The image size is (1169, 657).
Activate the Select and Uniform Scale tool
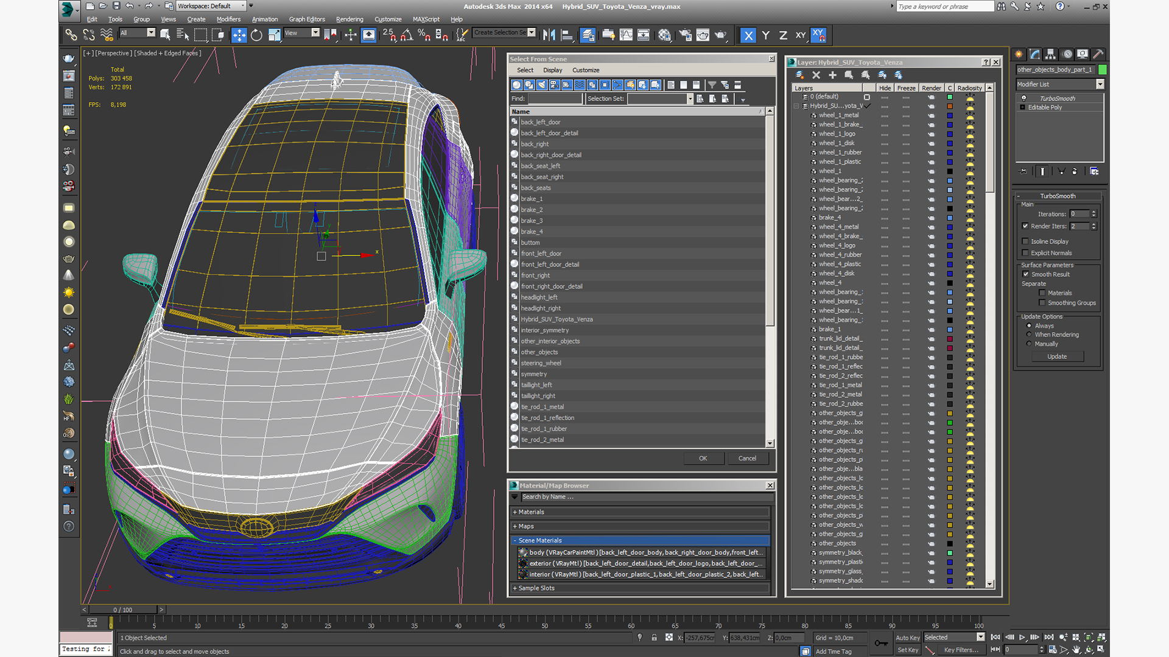coord(274,35)
